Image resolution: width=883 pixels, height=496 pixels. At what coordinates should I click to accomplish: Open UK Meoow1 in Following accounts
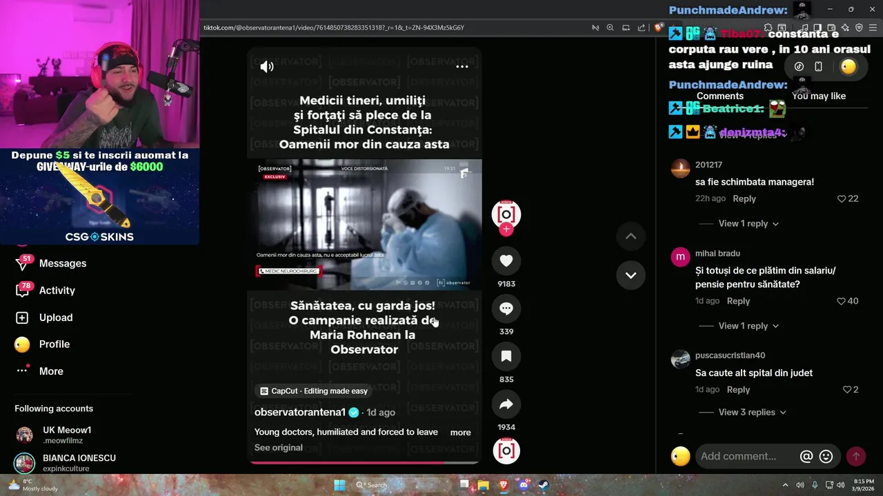67,435
